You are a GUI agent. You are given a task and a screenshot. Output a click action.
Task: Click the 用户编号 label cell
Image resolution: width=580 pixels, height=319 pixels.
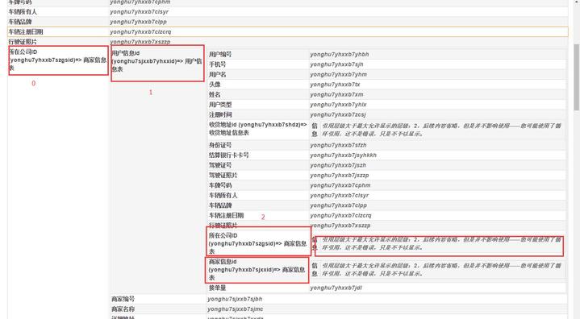point(220,54)
